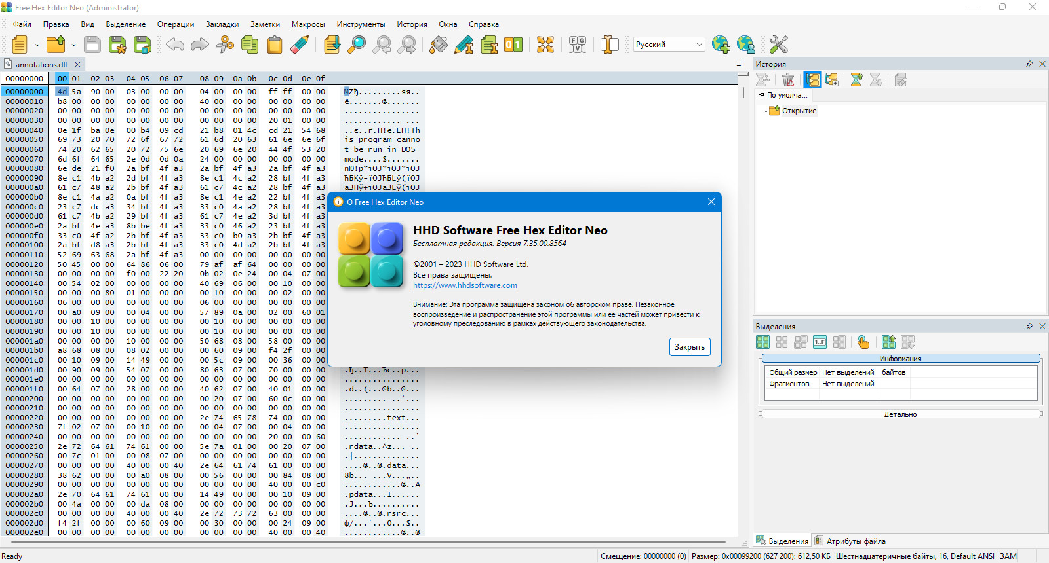1049x563 pixels.
Task: Click the Paste clipboard icon
Action: coord(275,45)
